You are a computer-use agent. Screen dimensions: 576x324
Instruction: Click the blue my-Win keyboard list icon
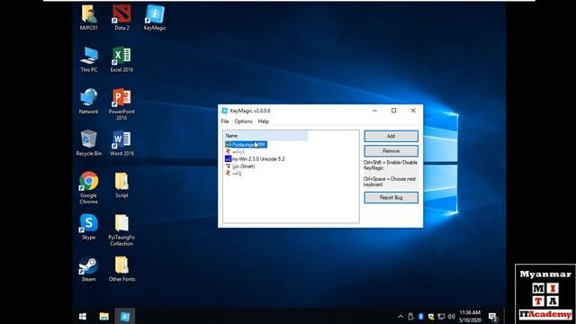[x=228, y=159]
